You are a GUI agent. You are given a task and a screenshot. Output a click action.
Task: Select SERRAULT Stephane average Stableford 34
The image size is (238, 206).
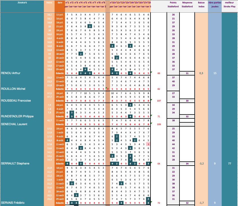click(x=187, y=164)
